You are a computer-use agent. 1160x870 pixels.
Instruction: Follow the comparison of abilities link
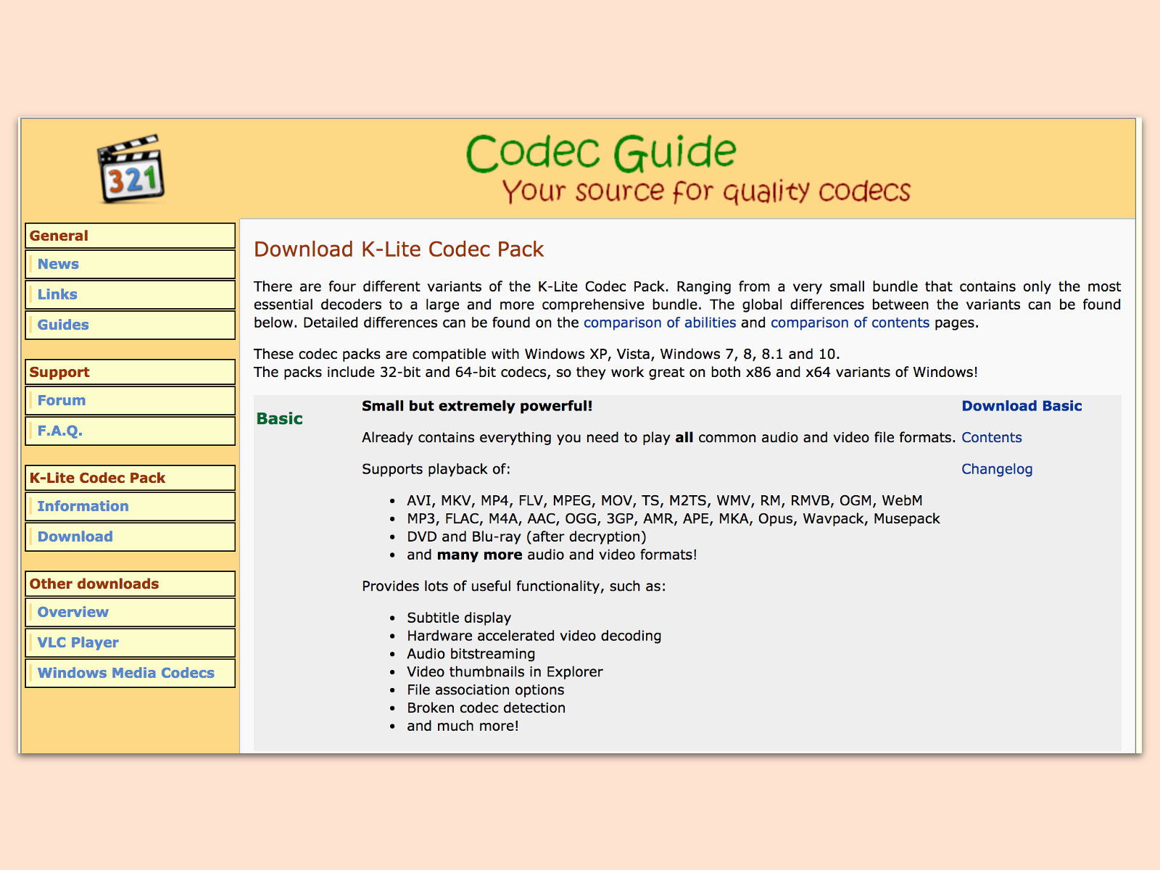point(660,323)
